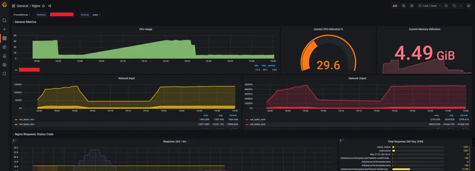Click the Add panel icon

click(x=395, y=6)
